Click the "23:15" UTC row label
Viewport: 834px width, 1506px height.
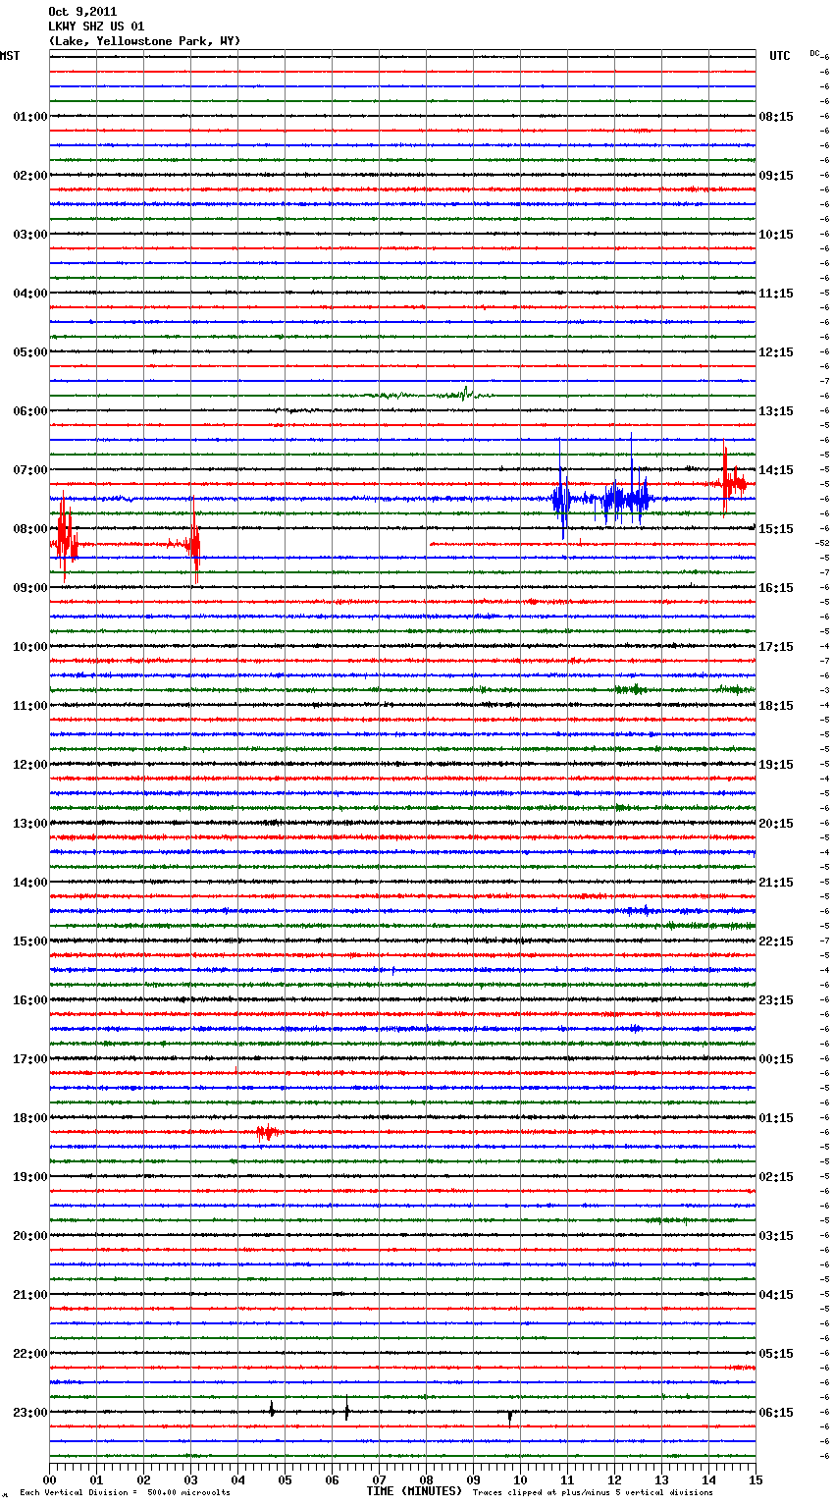pos(776,1000)
